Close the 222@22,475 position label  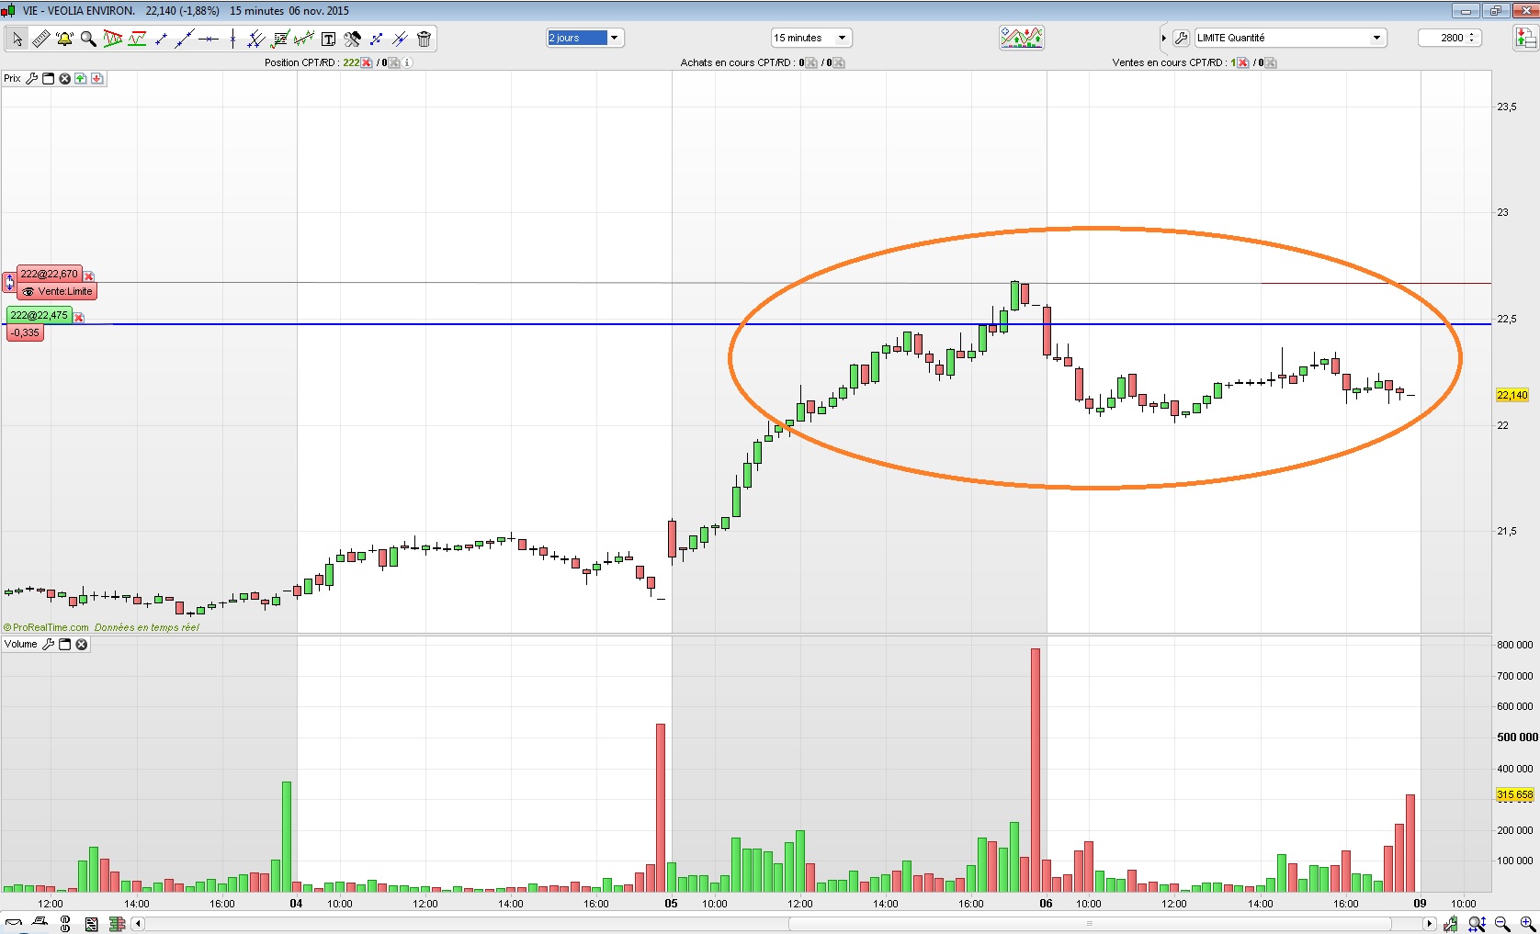coord(79,318)
